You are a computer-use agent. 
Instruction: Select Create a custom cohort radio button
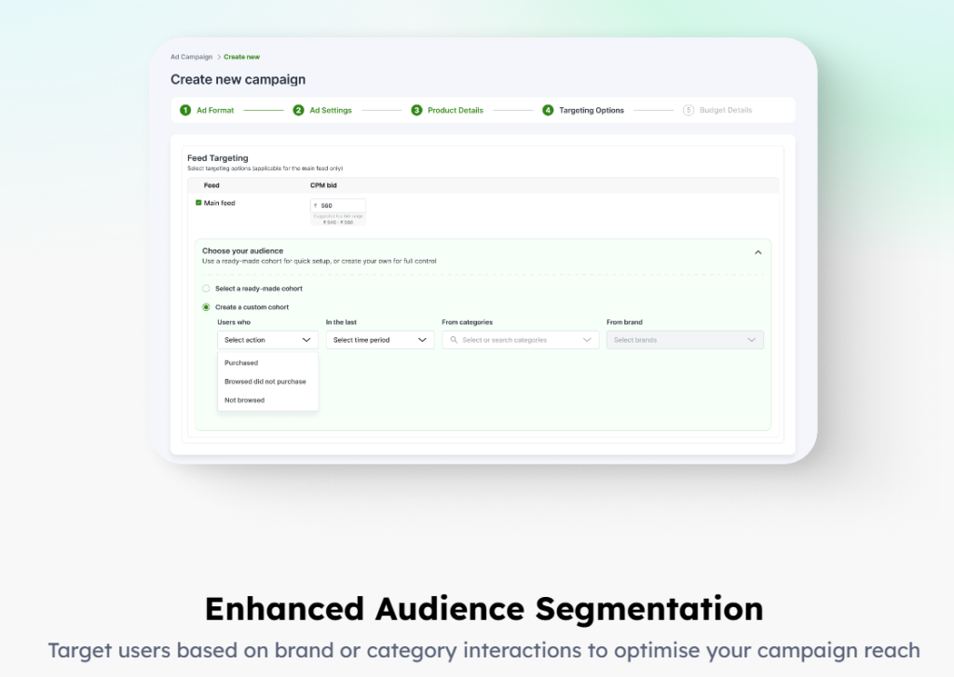(206, 307)
